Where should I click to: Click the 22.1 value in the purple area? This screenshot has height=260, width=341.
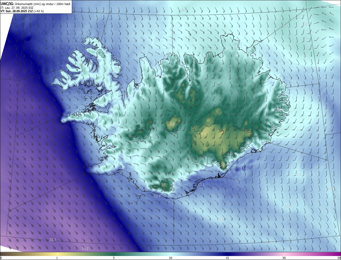point(53,240)
